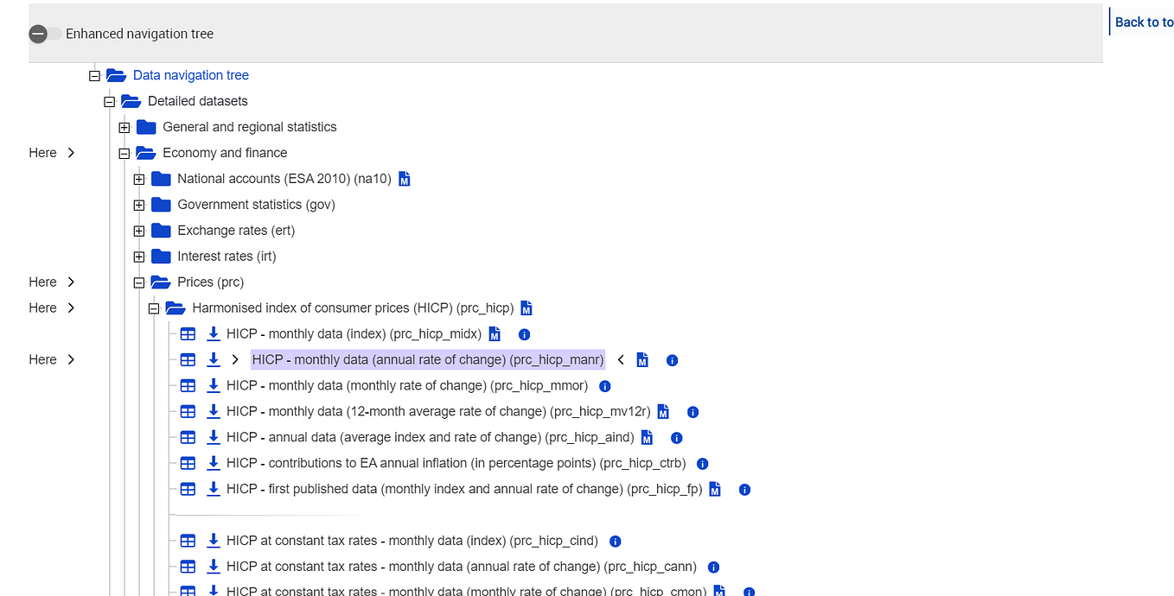Open the table view for prc_hicp_mmor

(188, 385)
